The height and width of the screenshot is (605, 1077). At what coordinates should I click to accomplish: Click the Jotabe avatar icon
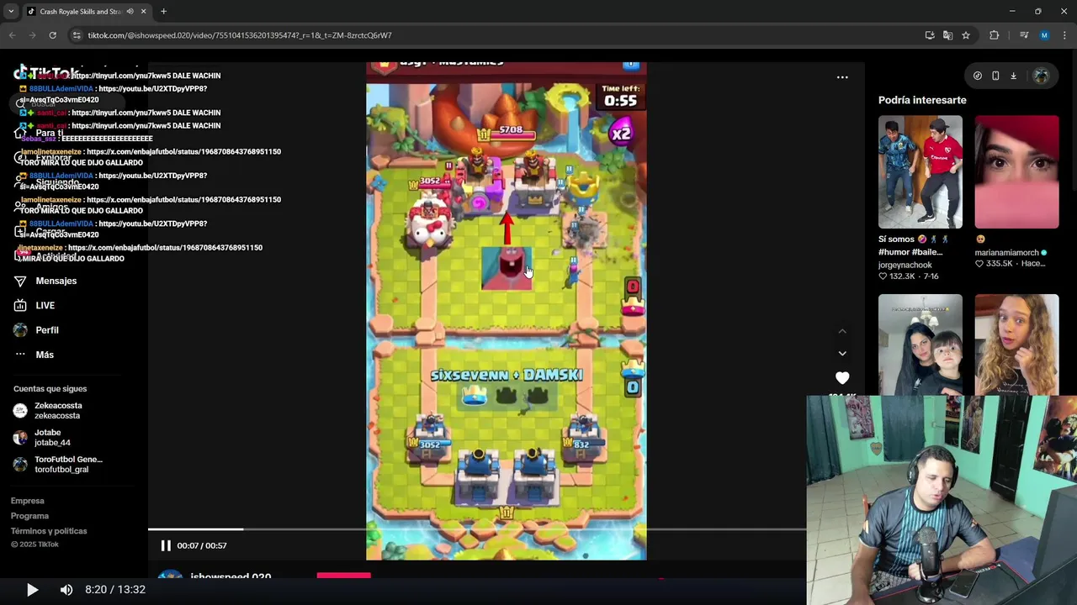20,438
